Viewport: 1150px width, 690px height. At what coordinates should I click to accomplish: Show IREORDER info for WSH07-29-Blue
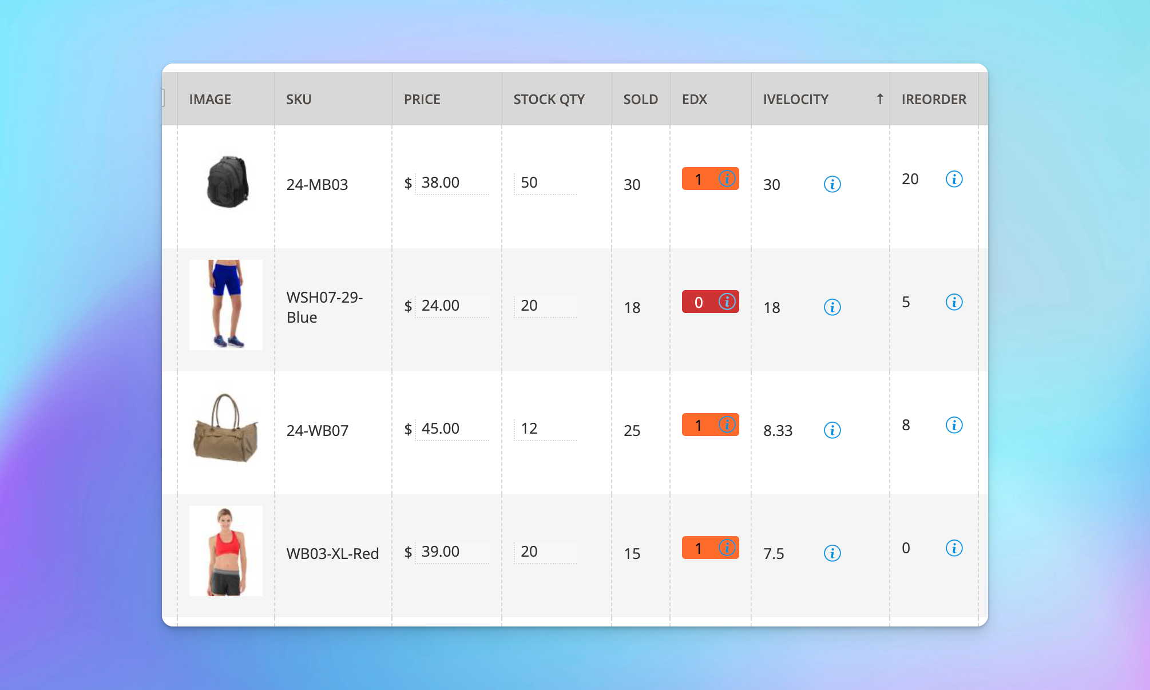pos(954,302)
